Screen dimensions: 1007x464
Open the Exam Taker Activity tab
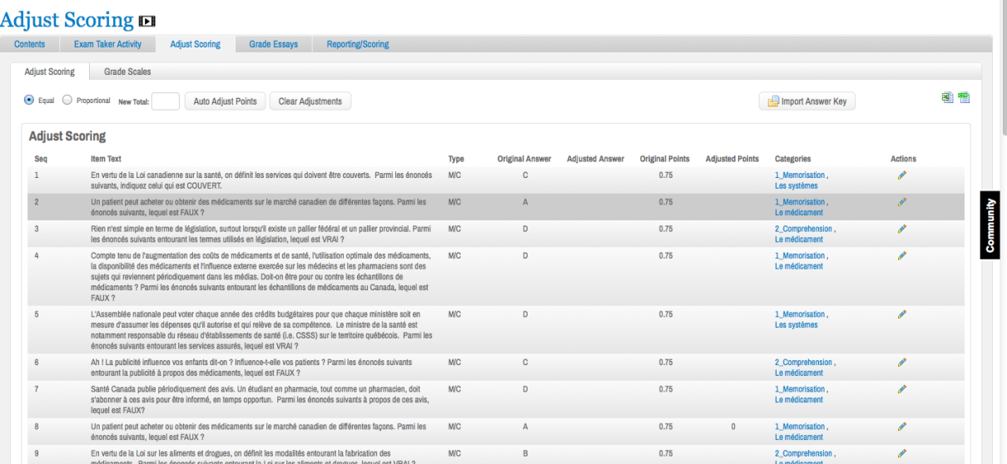(107, 44)
